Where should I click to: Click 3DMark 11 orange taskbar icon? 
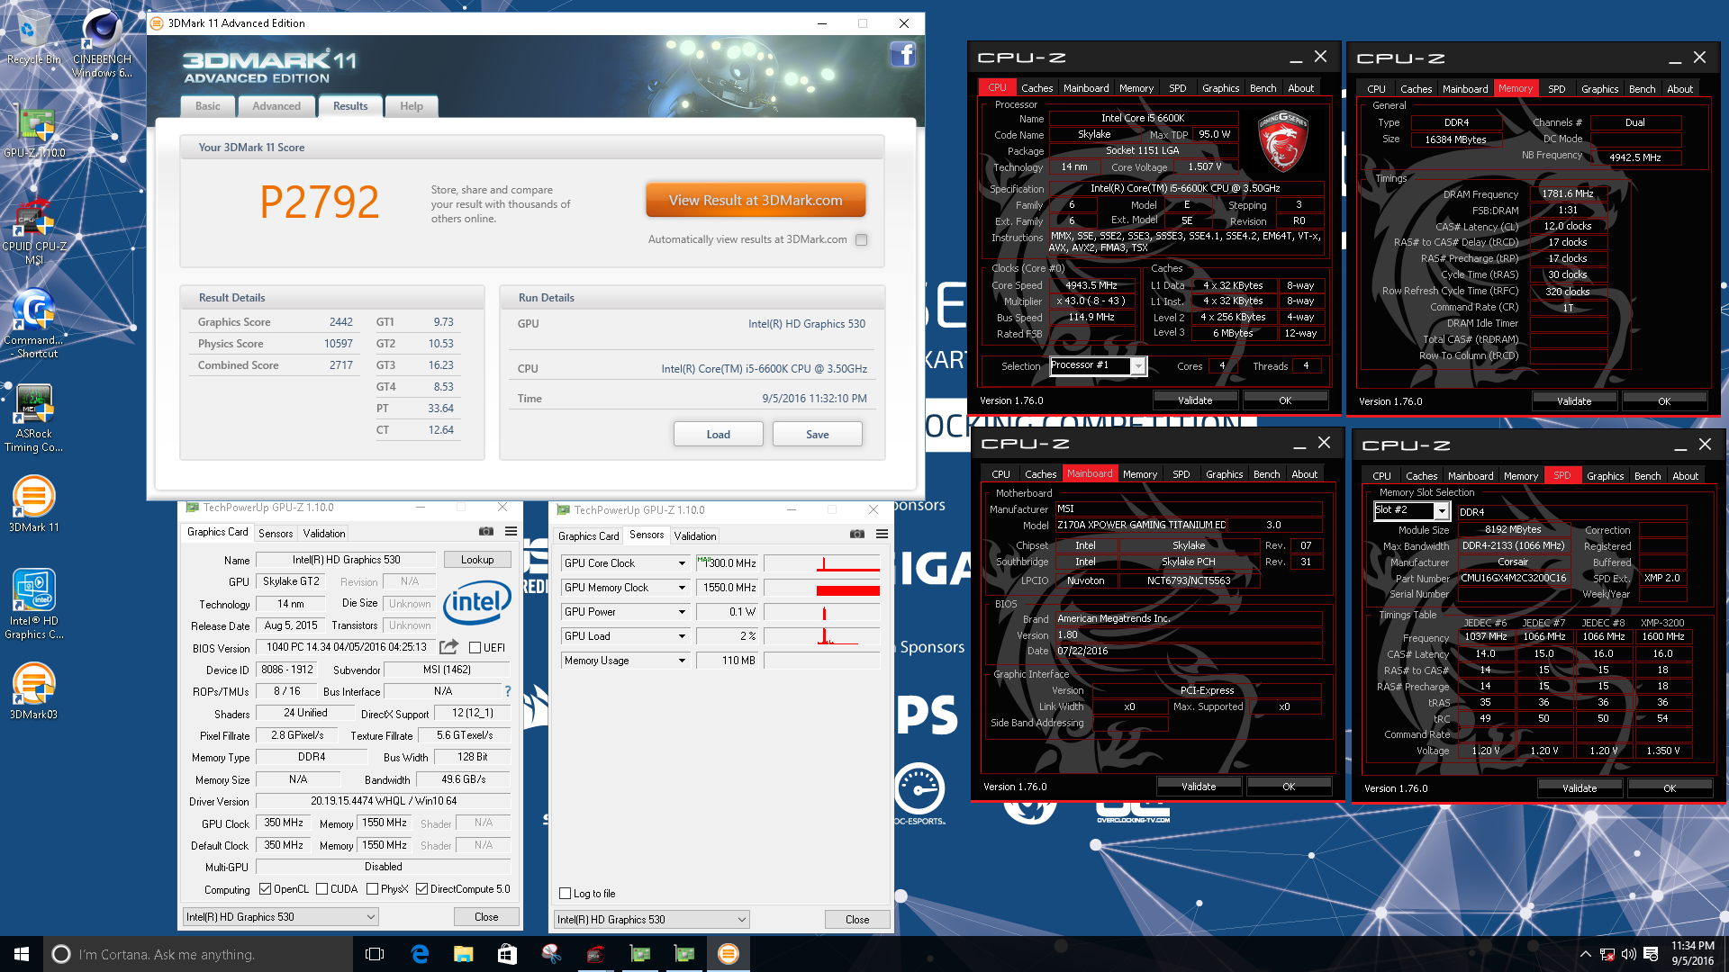pyautogui.click(x=728, y=954)
